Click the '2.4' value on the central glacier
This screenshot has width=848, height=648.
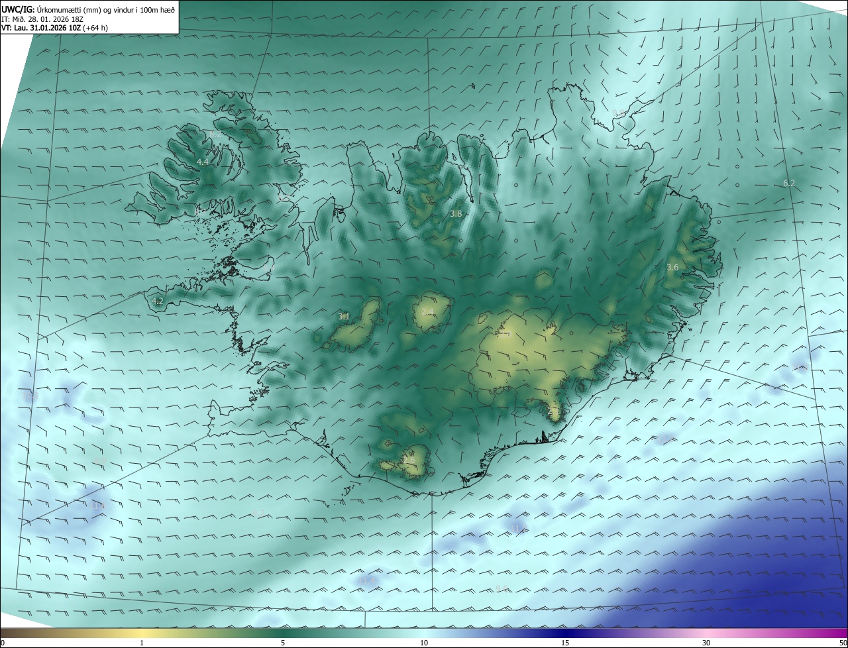427,312
